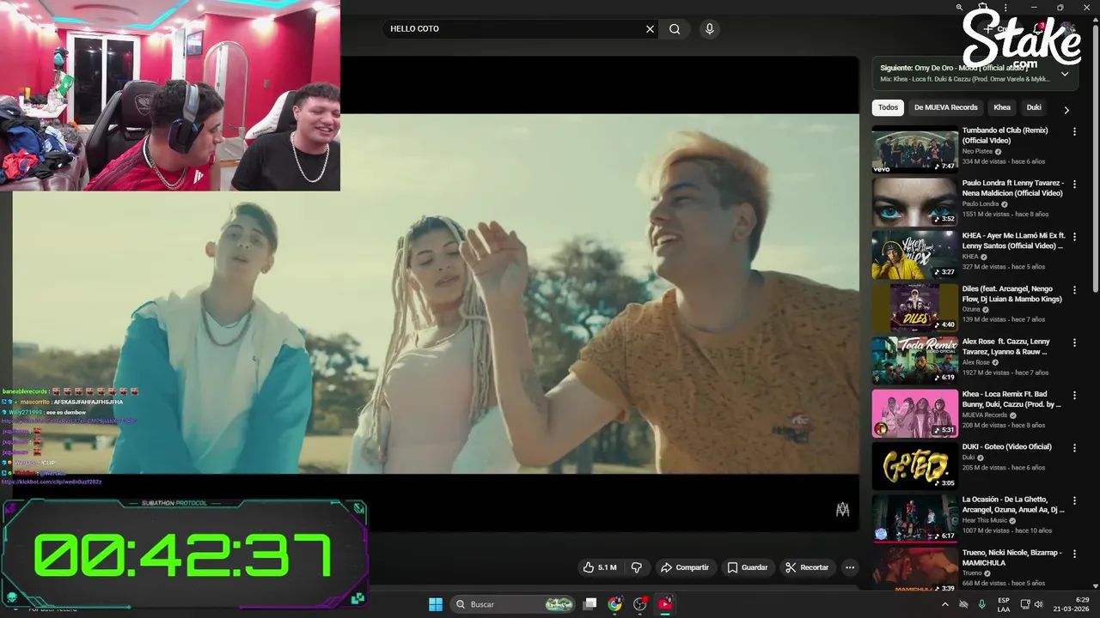Open the OBS app in the taskbar
Viewport: 1100px width, 618px height.
click(639, 604)
